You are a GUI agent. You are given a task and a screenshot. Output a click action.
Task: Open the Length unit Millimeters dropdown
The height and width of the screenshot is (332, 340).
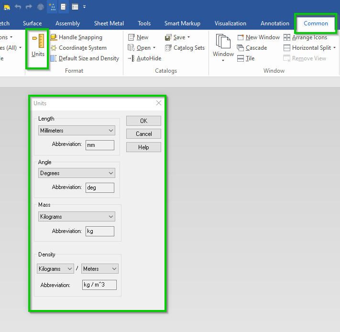coord(77,131)
